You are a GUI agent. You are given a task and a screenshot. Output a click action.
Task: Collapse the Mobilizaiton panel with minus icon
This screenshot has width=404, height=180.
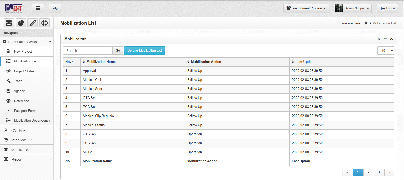click(x=385, y=39)
